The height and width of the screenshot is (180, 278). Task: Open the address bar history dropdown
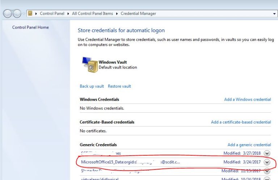coord(274,14)
